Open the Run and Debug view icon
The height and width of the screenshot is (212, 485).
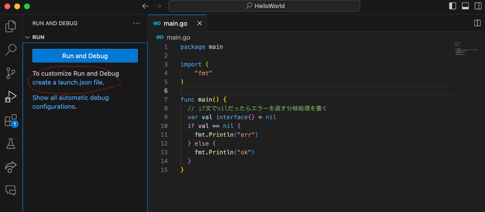click(11, 97)
